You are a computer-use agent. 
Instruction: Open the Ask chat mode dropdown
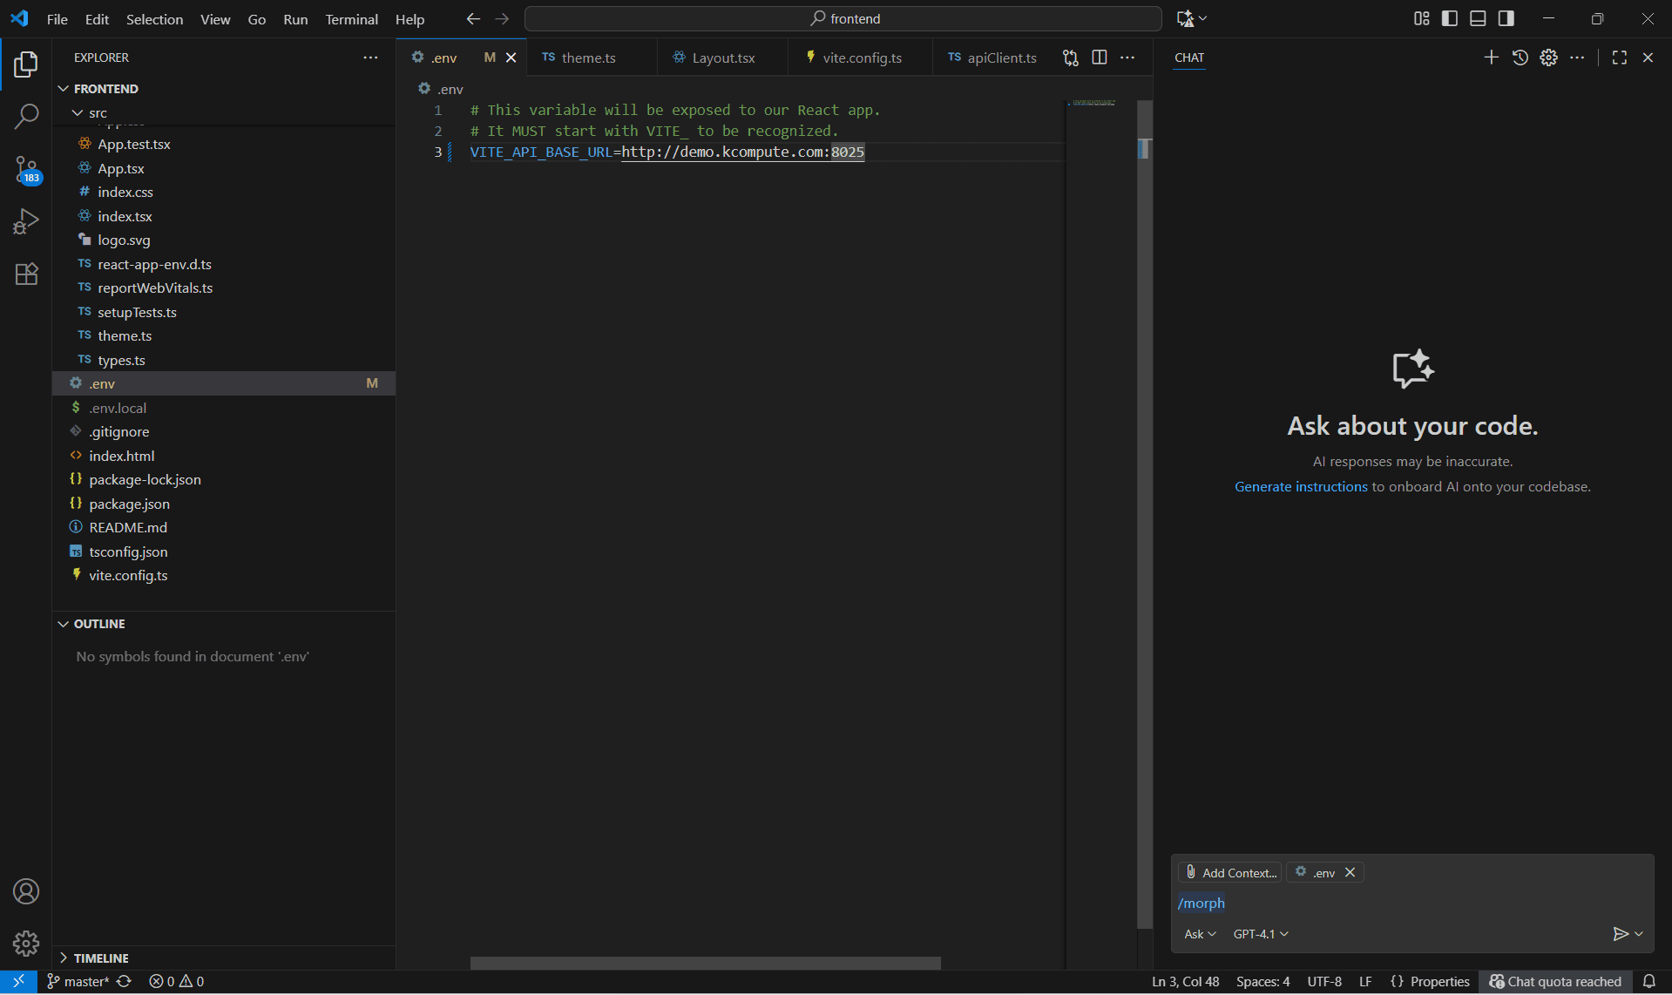click(1200, 934)
